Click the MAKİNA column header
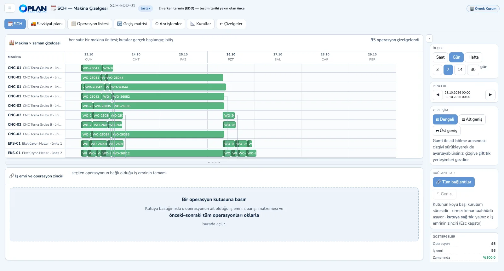This screenshot has width=504, height=271. [x=14, y=57]
